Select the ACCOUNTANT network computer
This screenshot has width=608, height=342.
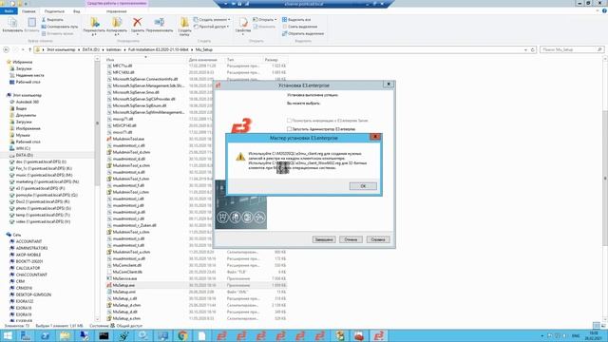[x=28, y=241]
